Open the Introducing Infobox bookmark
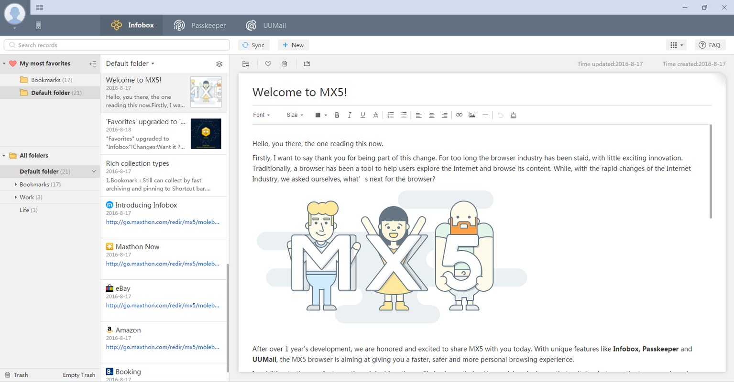Viewport: 734px width, 382px height. point(164,217)
